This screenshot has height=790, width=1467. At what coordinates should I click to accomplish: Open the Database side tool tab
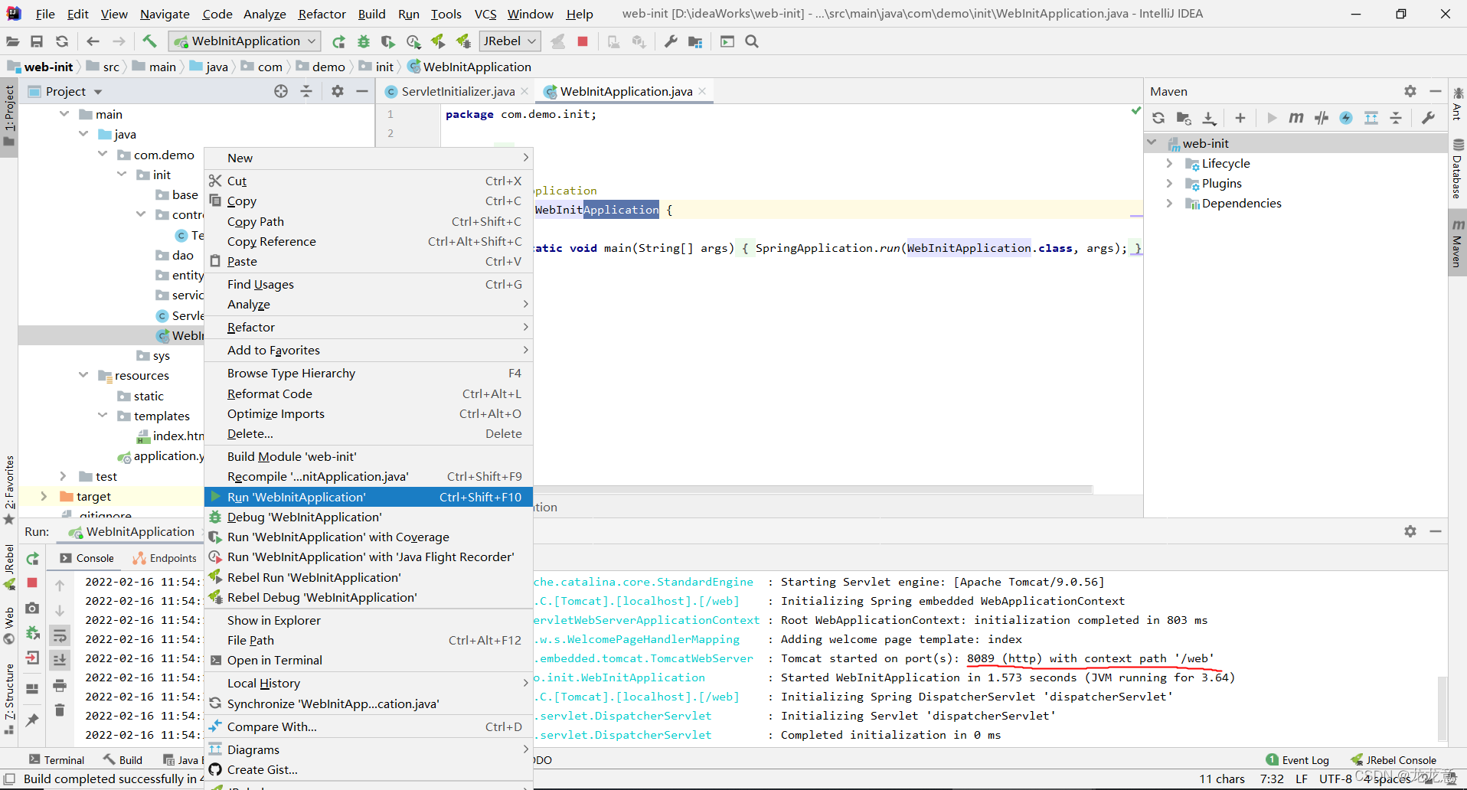click(x=1458, y=169)
